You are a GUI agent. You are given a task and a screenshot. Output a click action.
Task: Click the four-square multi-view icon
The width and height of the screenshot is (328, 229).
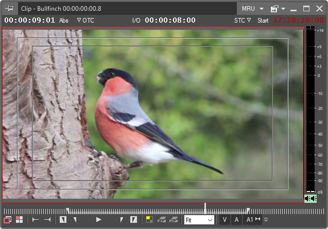19,220
